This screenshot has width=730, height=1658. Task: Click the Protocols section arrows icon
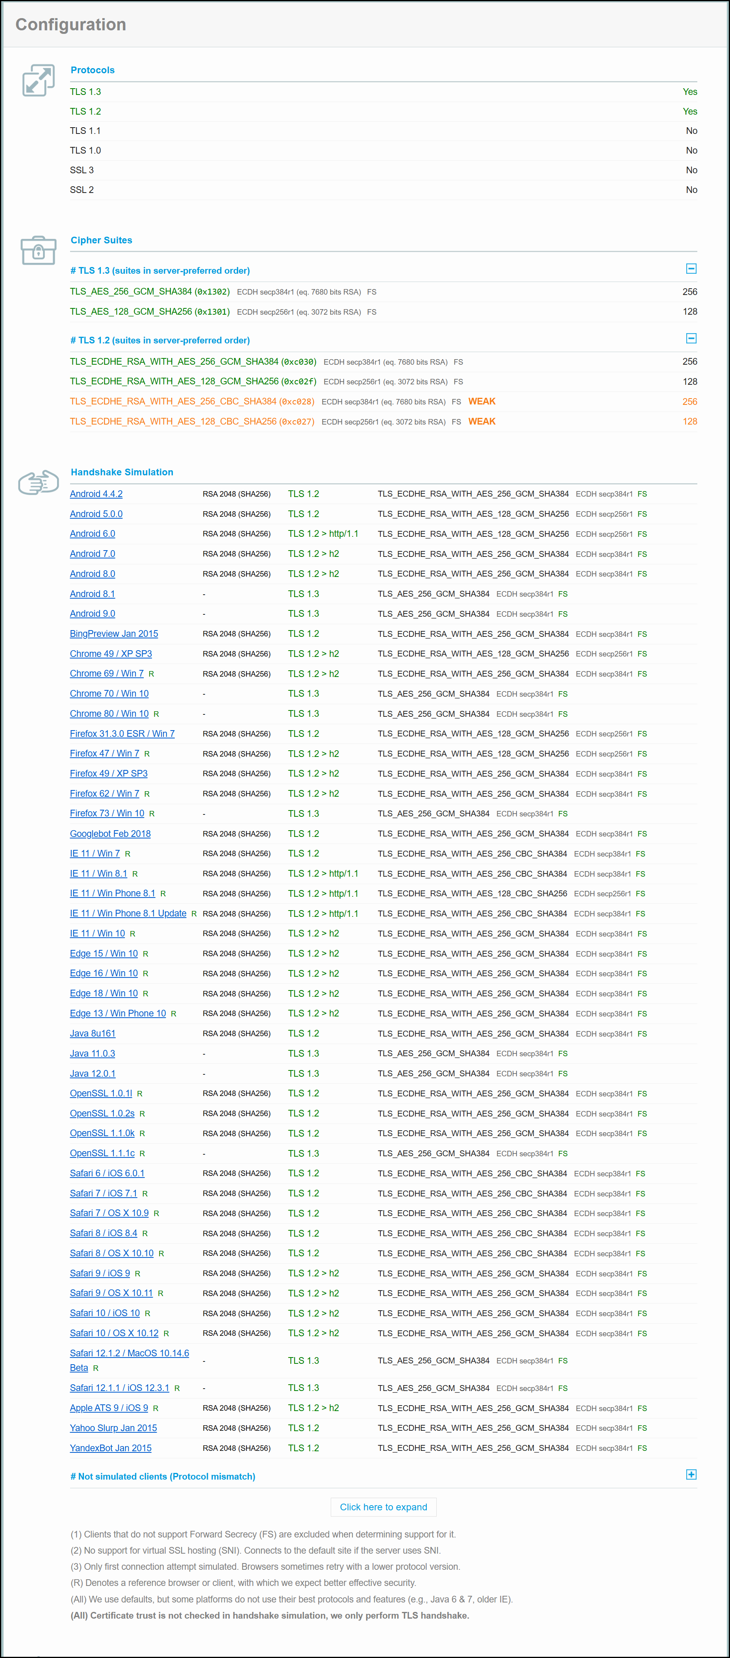point(39,80)
